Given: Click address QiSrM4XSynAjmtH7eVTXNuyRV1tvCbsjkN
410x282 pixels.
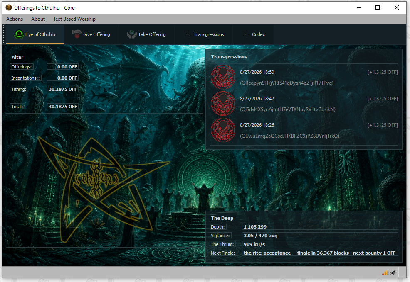Looking at the screenshot, I should point(288,109).
